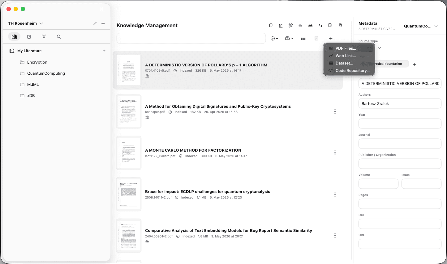Click the thumbnail of the Digital Signatures paper
Image resolution: width=447 pixels, height=264 pixels.
click(129, 111)
